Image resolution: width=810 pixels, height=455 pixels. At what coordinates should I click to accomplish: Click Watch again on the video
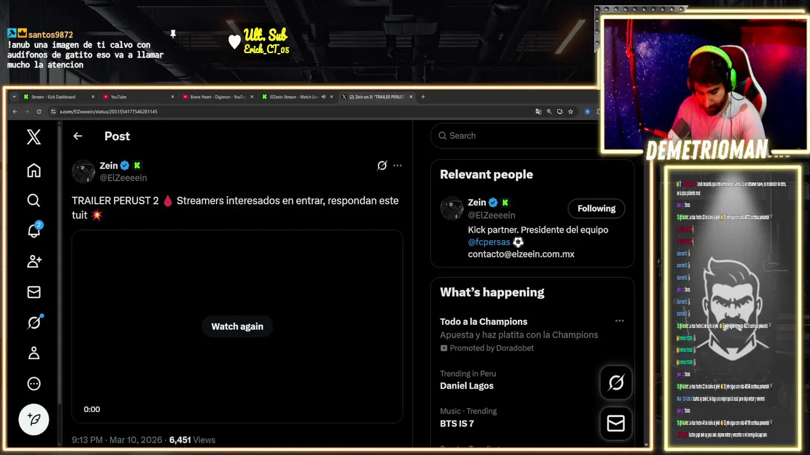tap(237, 326)
